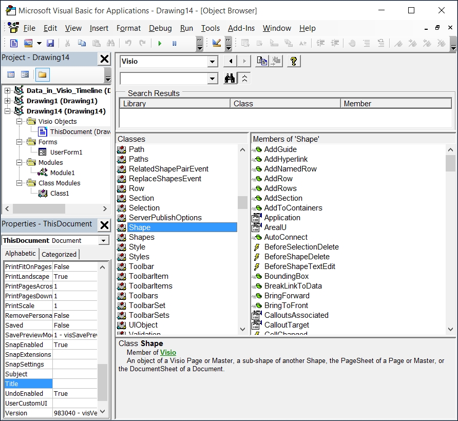Open the Insert menu

pos(99,28)
